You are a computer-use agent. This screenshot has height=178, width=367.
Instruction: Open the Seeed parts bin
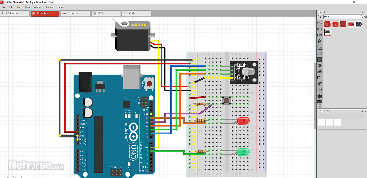point(320,47)
